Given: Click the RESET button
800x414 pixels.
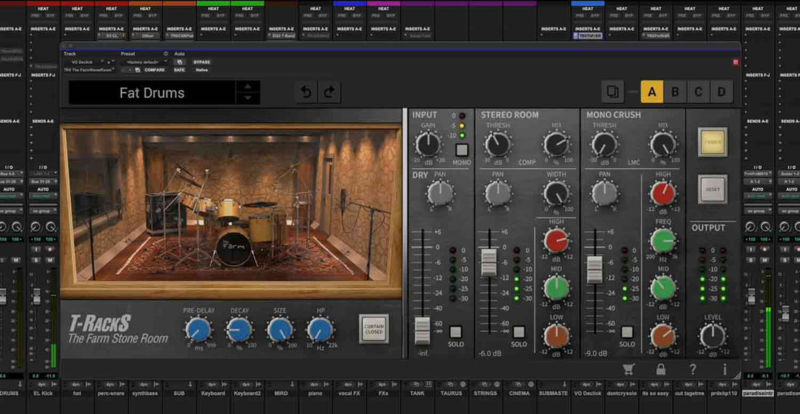Looking at the screenshot, I should click(713, 189).
